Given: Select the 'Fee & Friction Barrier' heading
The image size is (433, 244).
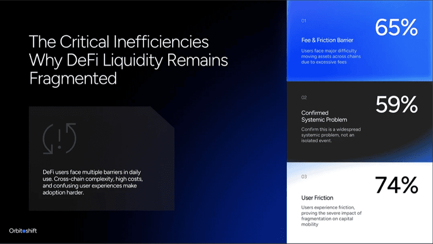Looking at the screenshot, I should (327, 40).
